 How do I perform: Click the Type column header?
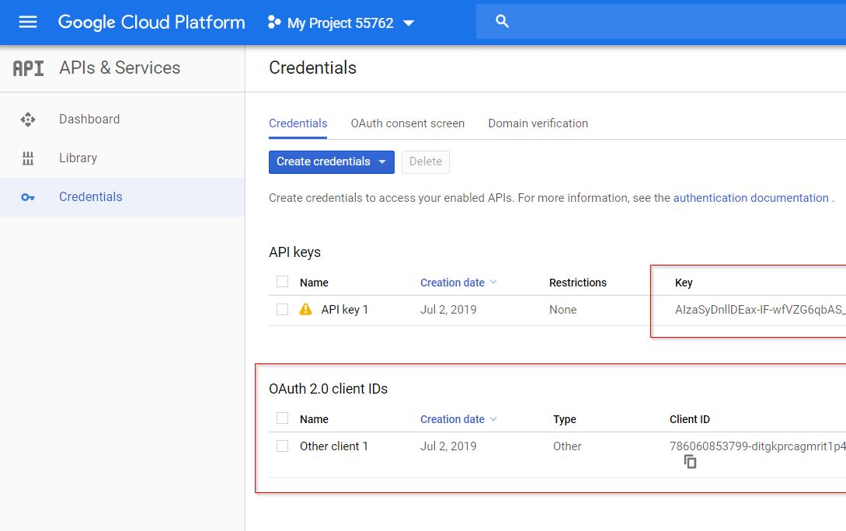coord(564,419)
